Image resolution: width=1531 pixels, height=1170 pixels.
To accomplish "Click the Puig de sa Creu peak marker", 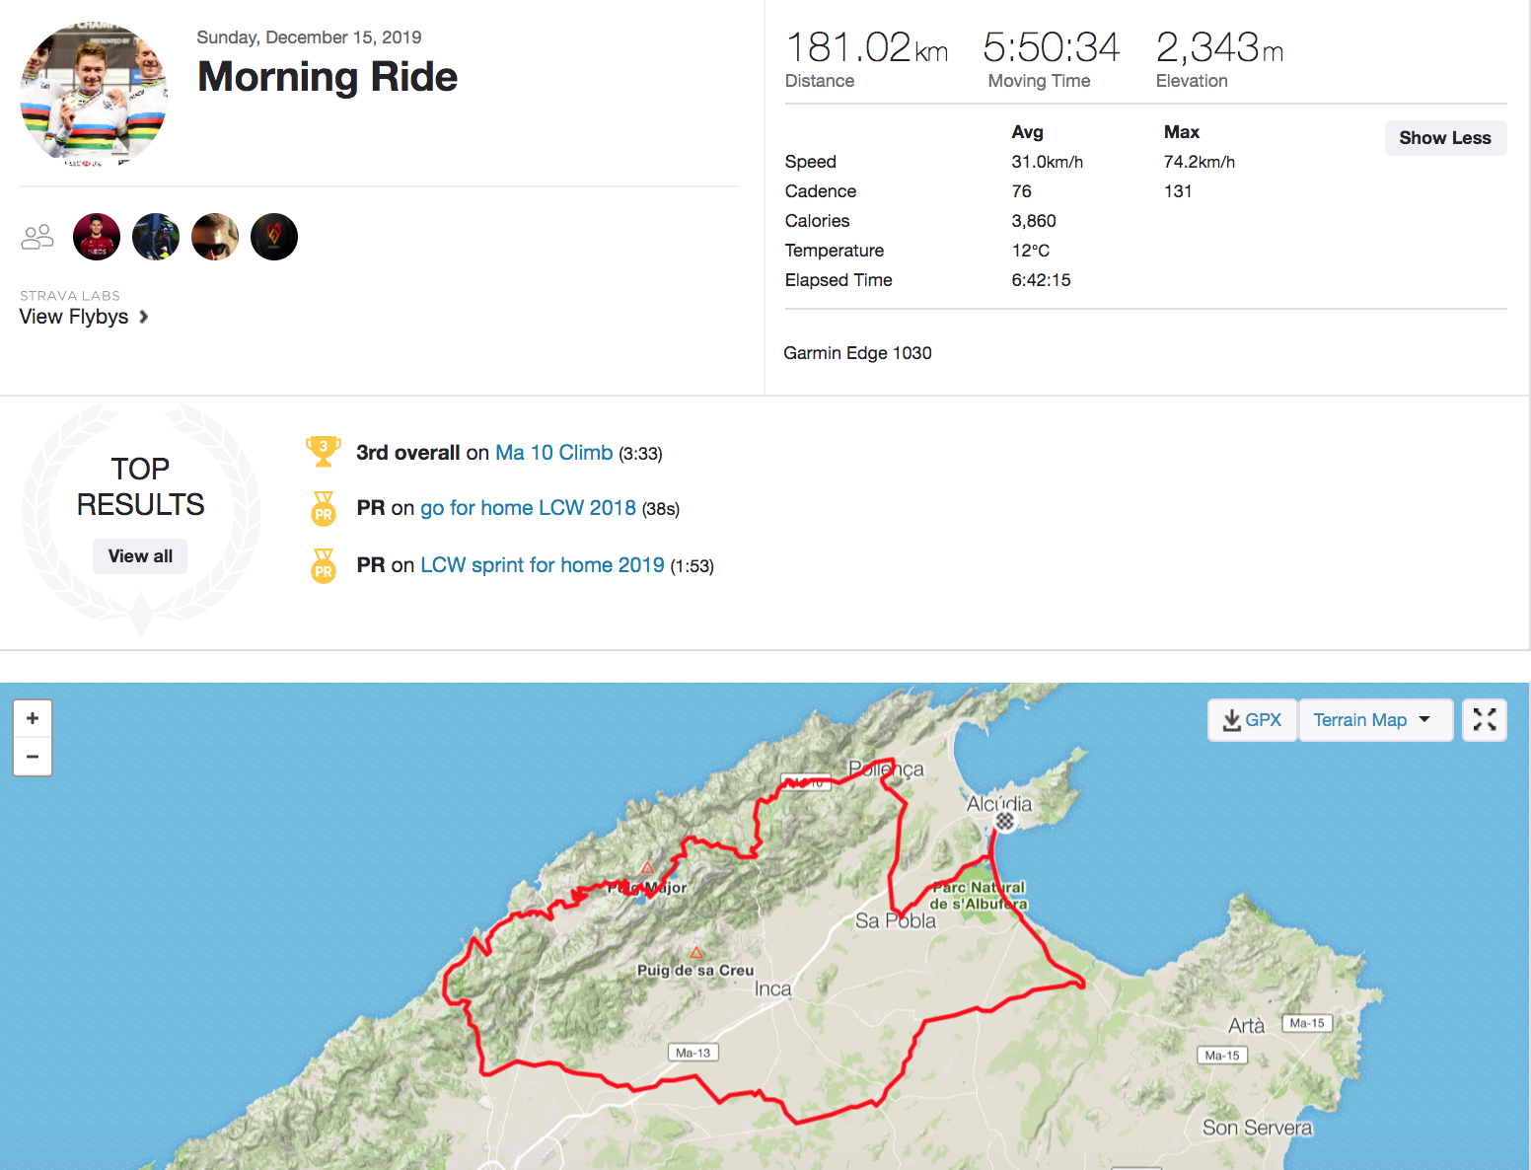I will point(696,953).
